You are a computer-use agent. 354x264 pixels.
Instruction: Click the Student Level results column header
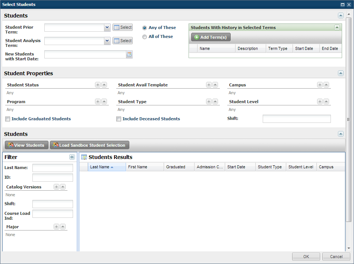tap(301, 167)
